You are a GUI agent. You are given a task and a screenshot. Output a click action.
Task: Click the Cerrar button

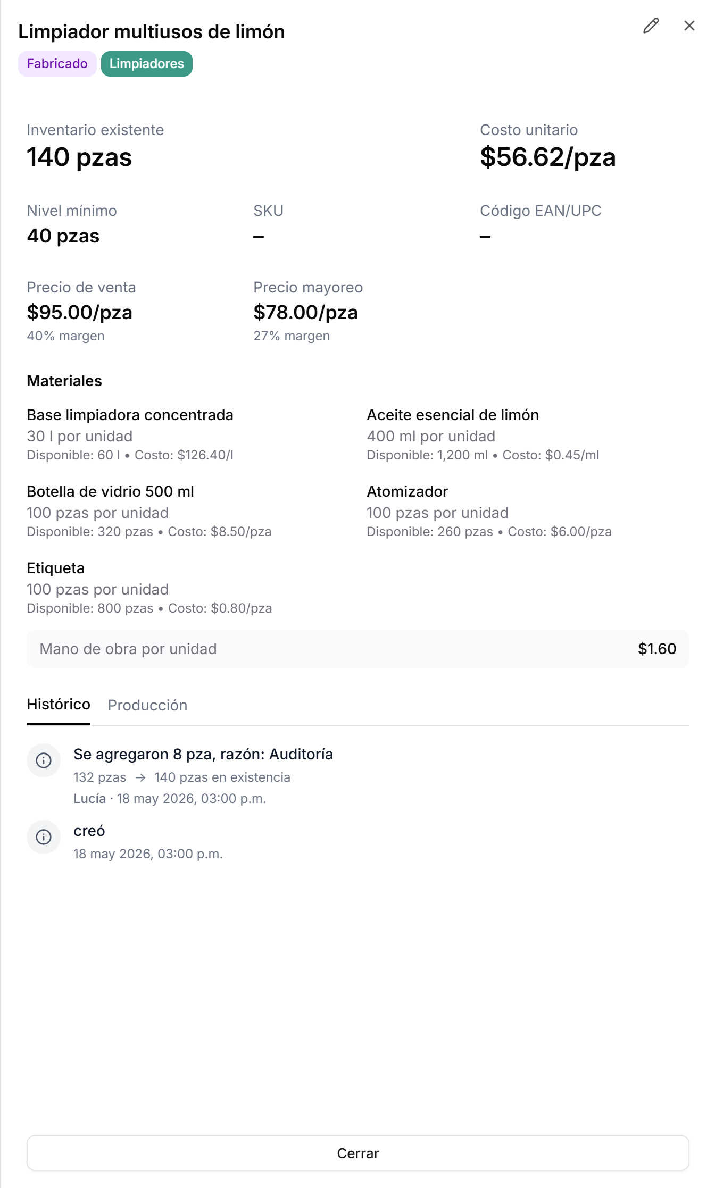358,1153
